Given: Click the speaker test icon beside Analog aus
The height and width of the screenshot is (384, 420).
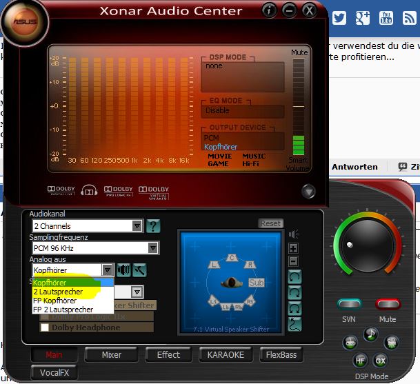Looking at the screenshot, I should click(x=123, y=270).
